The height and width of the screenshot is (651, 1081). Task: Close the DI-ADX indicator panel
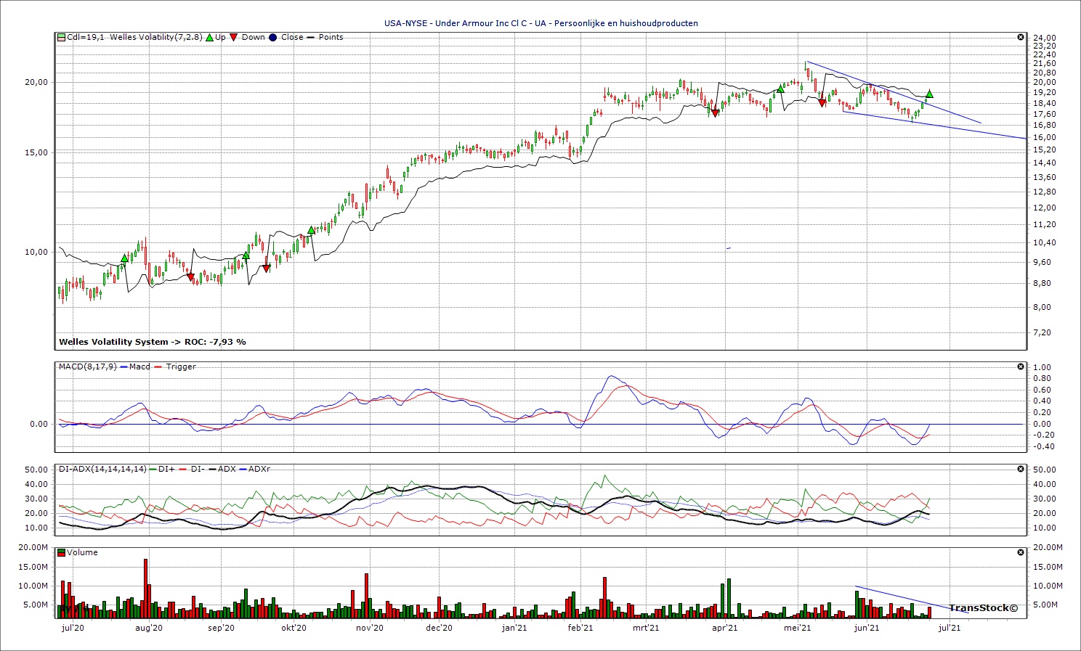pos(1020,469)
